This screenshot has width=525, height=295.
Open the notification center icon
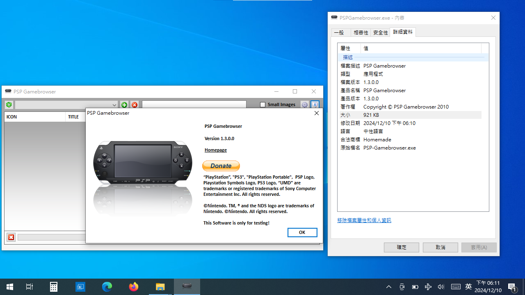coord(512,287)
